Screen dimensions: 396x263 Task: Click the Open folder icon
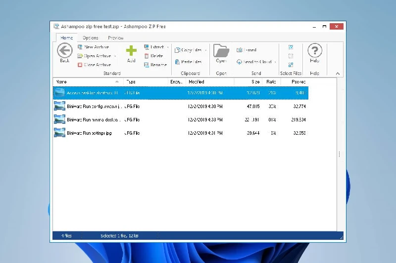(221, 51)
